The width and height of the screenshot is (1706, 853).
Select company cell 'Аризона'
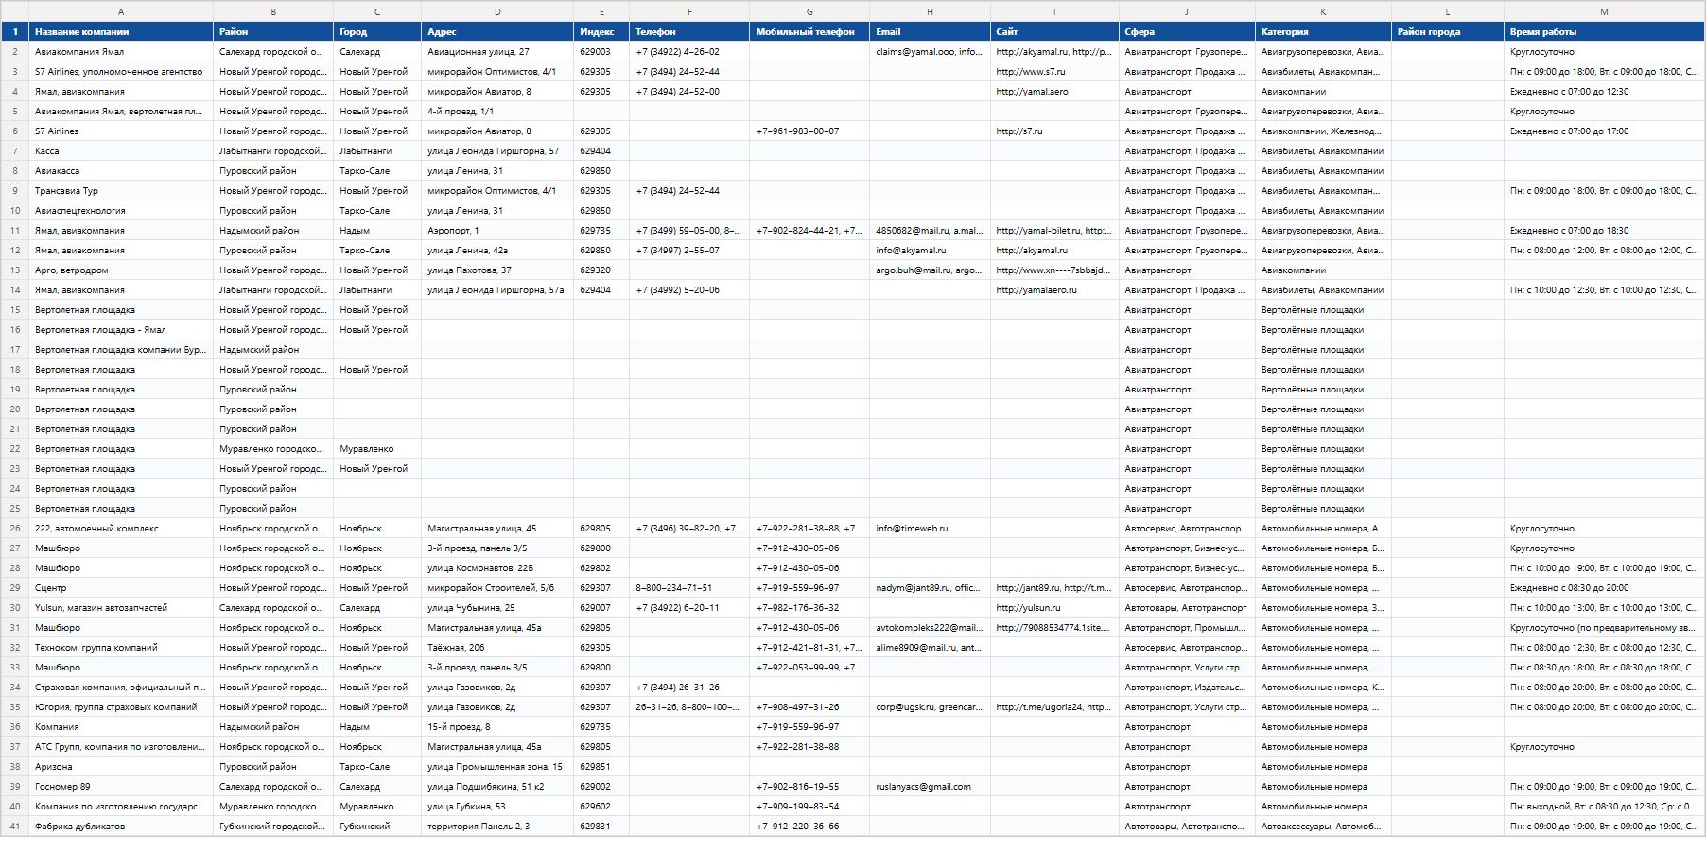point(121,767)
